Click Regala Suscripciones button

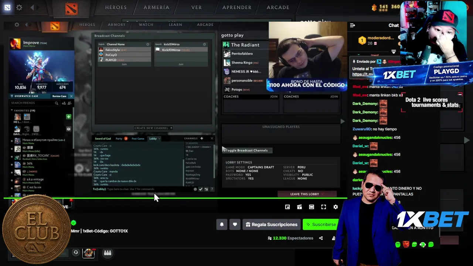point(272,224)
